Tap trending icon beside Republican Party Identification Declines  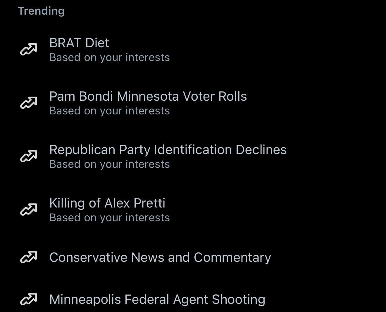28,156
